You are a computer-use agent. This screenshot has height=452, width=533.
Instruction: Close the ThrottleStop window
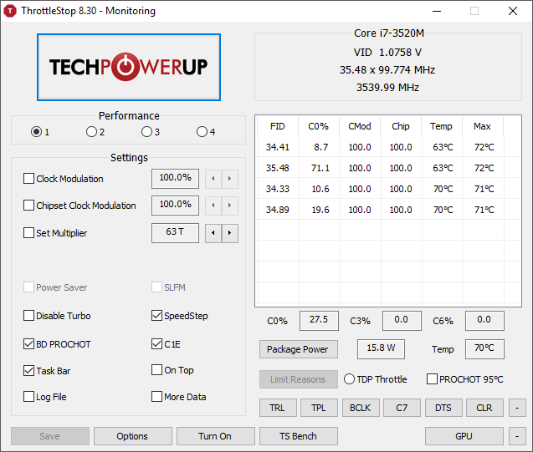click(513, 11)
